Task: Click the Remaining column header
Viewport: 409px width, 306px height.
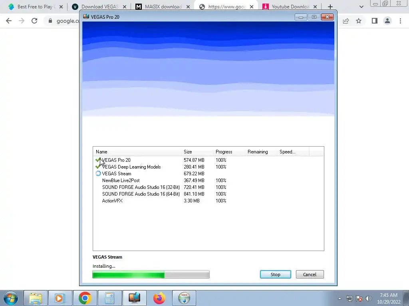Action: [x=261, y=152]
